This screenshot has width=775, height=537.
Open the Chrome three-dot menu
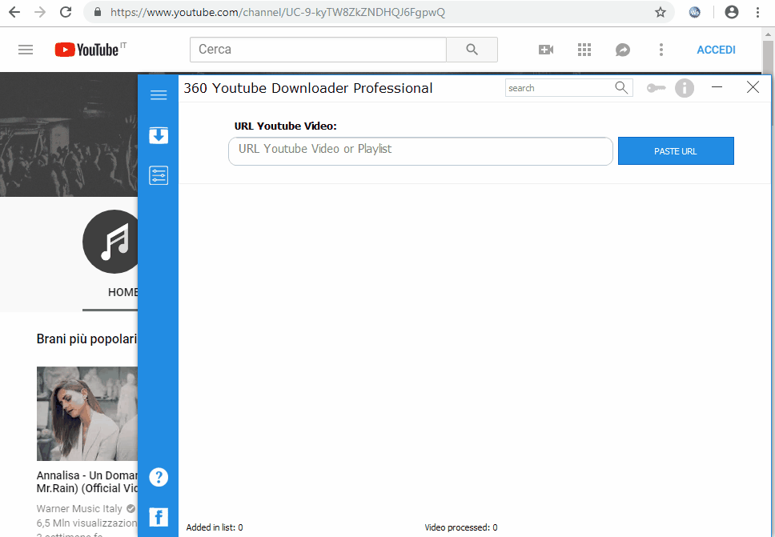(x=757, y=12)
